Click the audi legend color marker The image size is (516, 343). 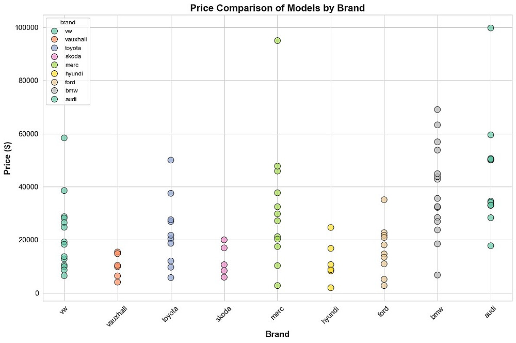click(x=54, y=99)
